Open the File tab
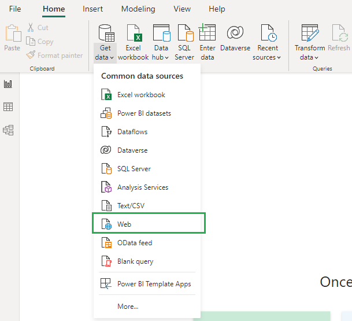This screenshot has width=352, height=321. click(x=15, y=9)
